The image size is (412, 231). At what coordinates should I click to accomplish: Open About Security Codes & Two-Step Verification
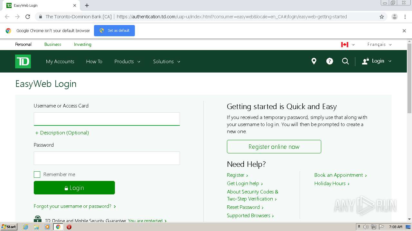(253, 195)
